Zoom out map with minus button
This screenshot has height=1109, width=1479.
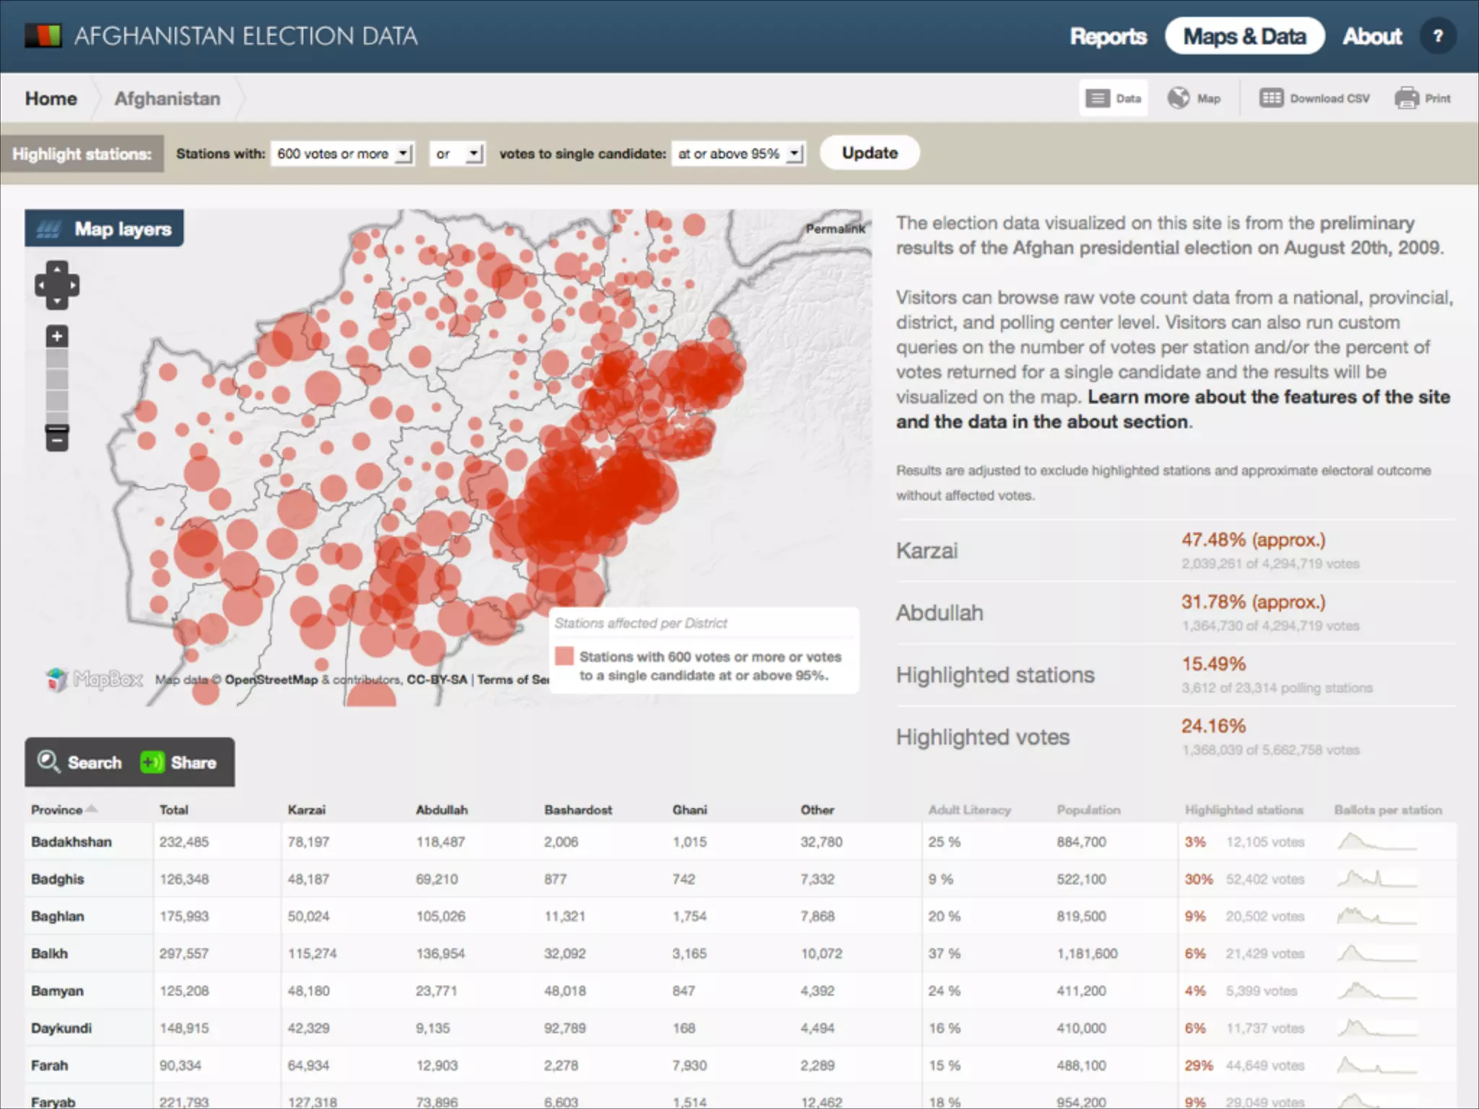pos(57,438)
